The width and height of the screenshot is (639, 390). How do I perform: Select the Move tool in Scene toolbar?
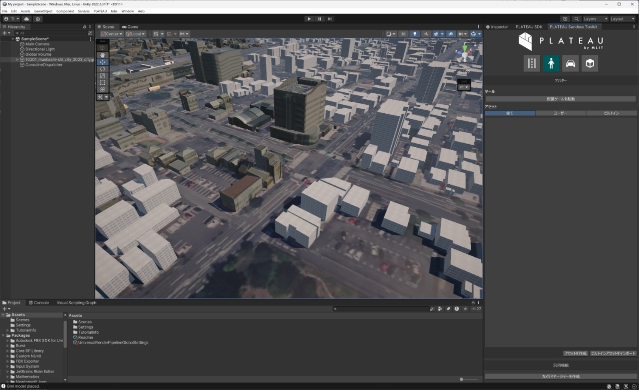point(102,62)
